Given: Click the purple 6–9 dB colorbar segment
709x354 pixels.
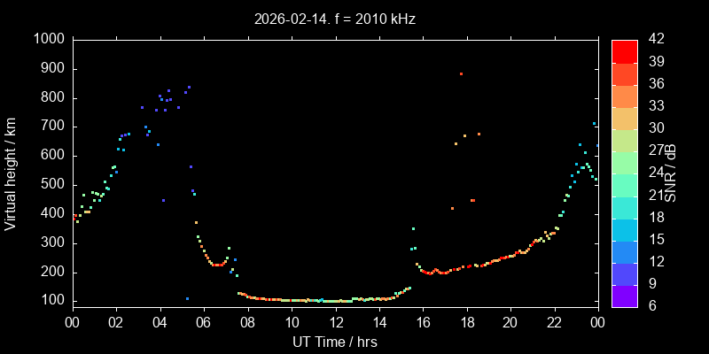Looking at the screenshot, I should (x=624, y=296).
